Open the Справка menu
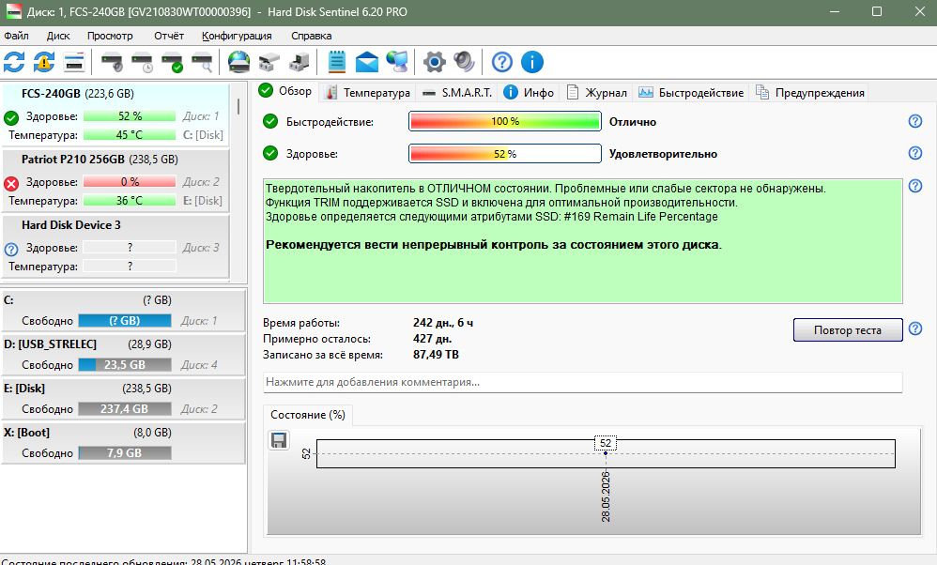This screenshot has height=565, width=937. (312, 36)
